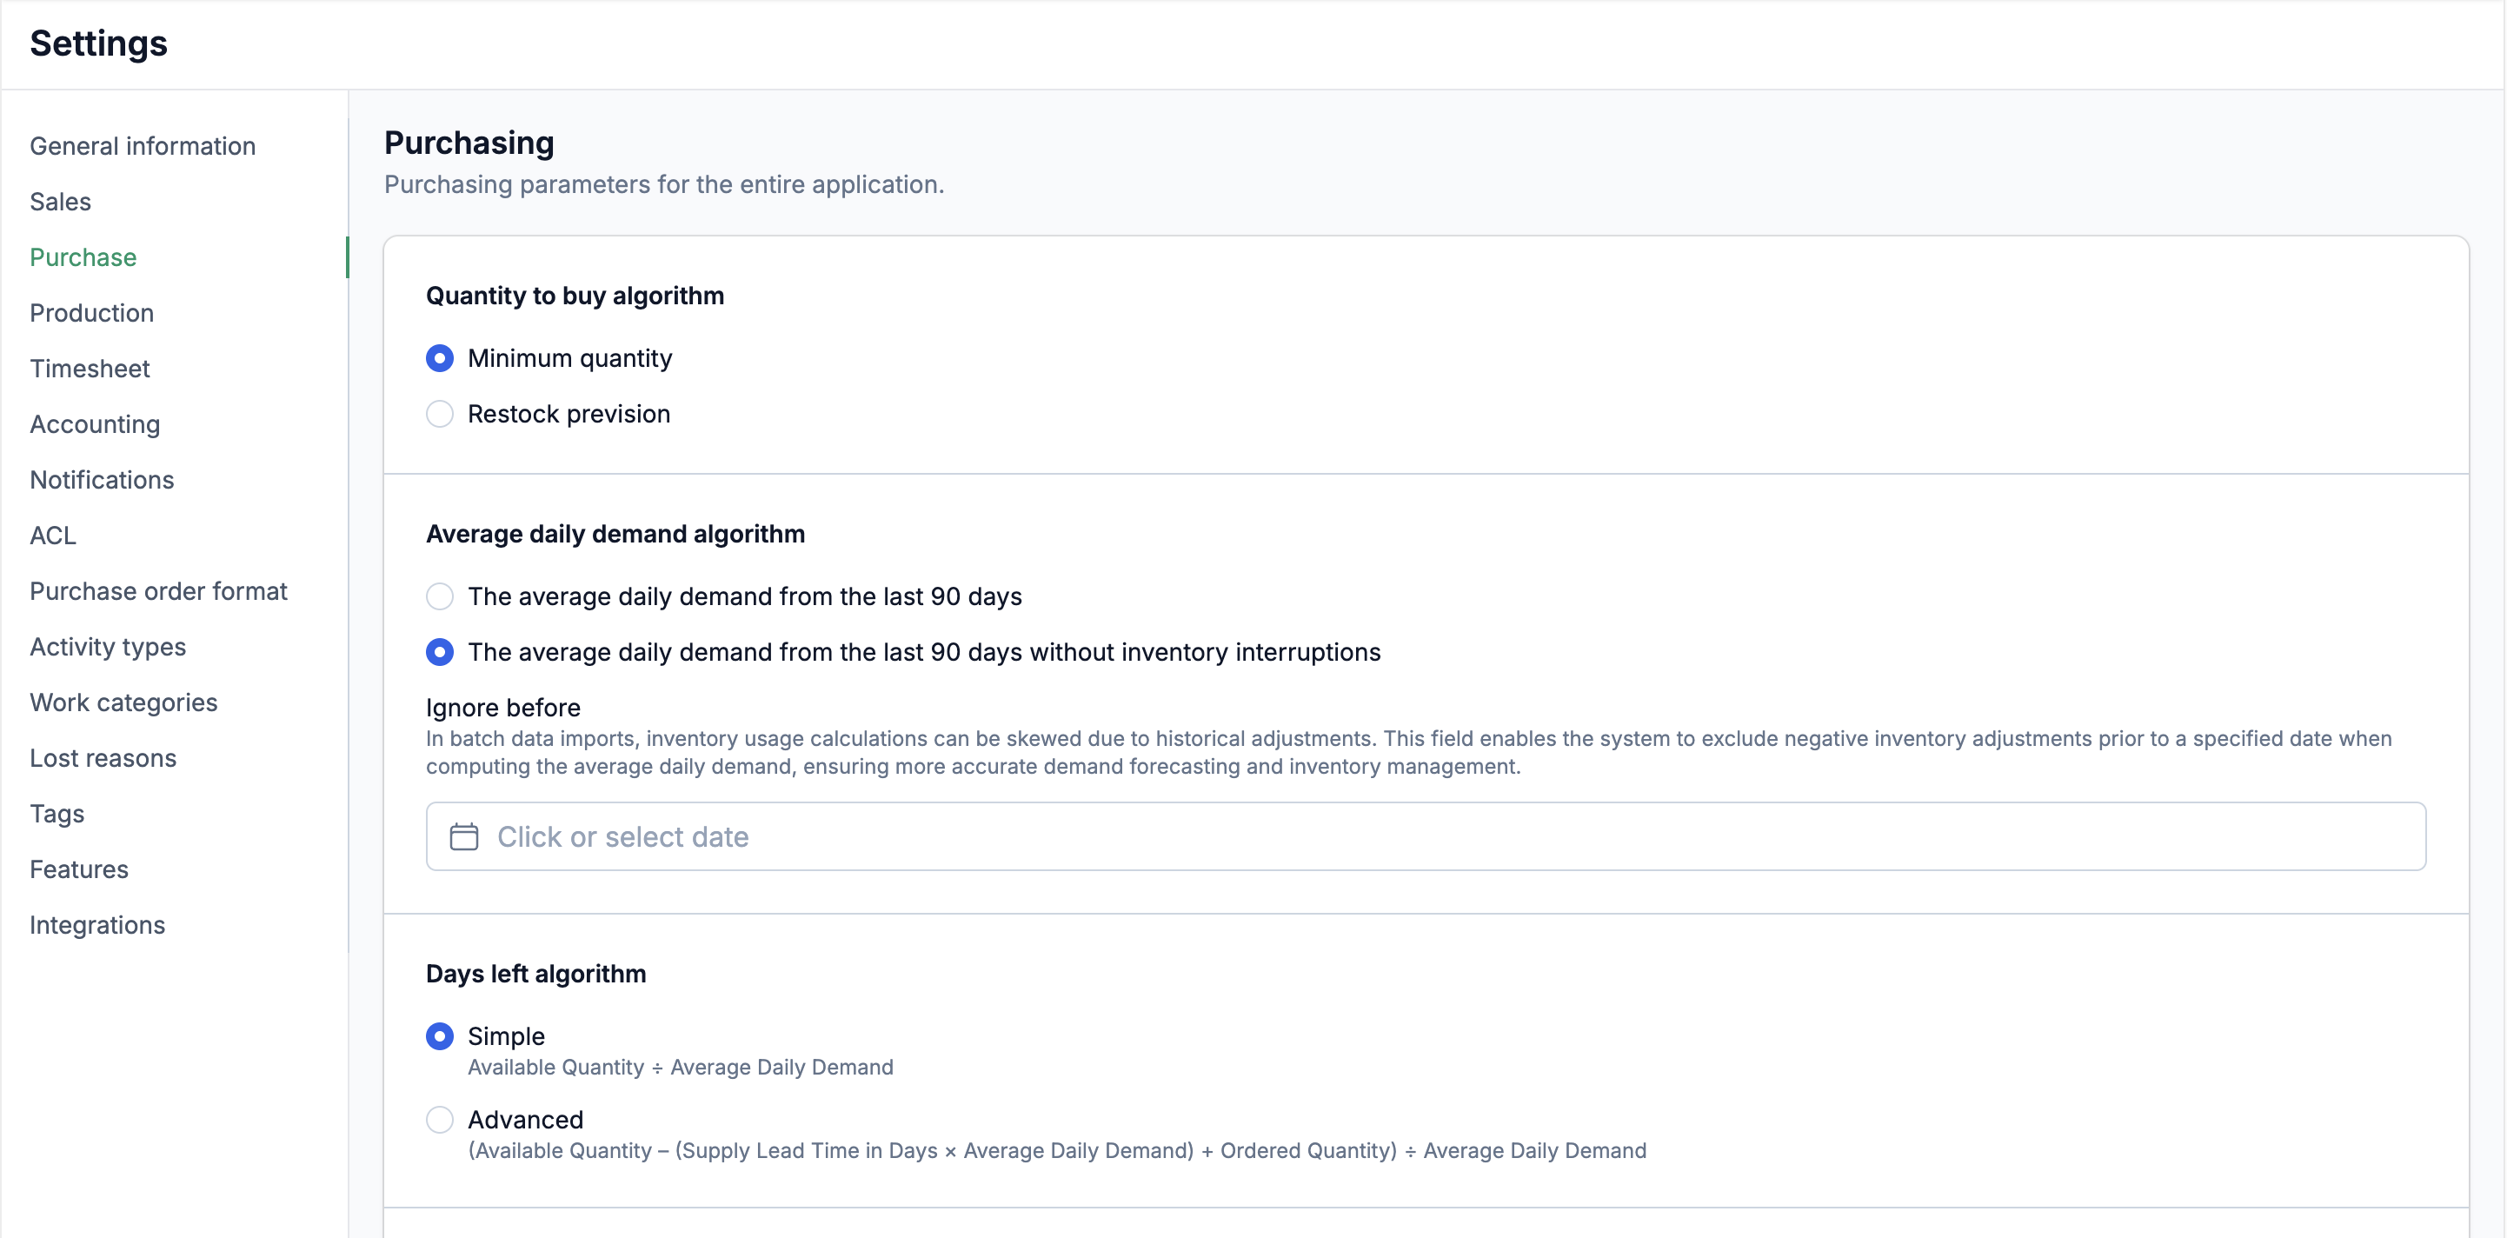The height and width of the screenshot is (1238, 2507).
Task: Click the Purchasing section heading
Action: 469,142
